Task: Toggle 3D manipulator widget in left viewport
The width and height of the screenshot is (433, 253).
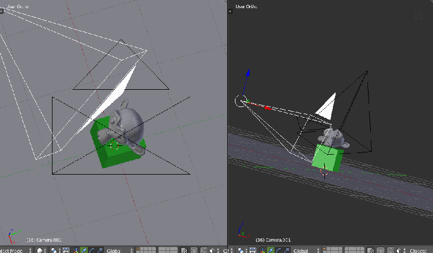Action: click(x=76, y=250)
